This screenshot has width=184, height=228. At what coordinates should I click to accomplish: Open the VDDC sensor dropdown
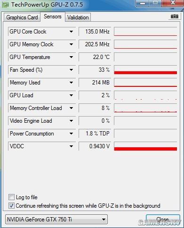(71, 146)
